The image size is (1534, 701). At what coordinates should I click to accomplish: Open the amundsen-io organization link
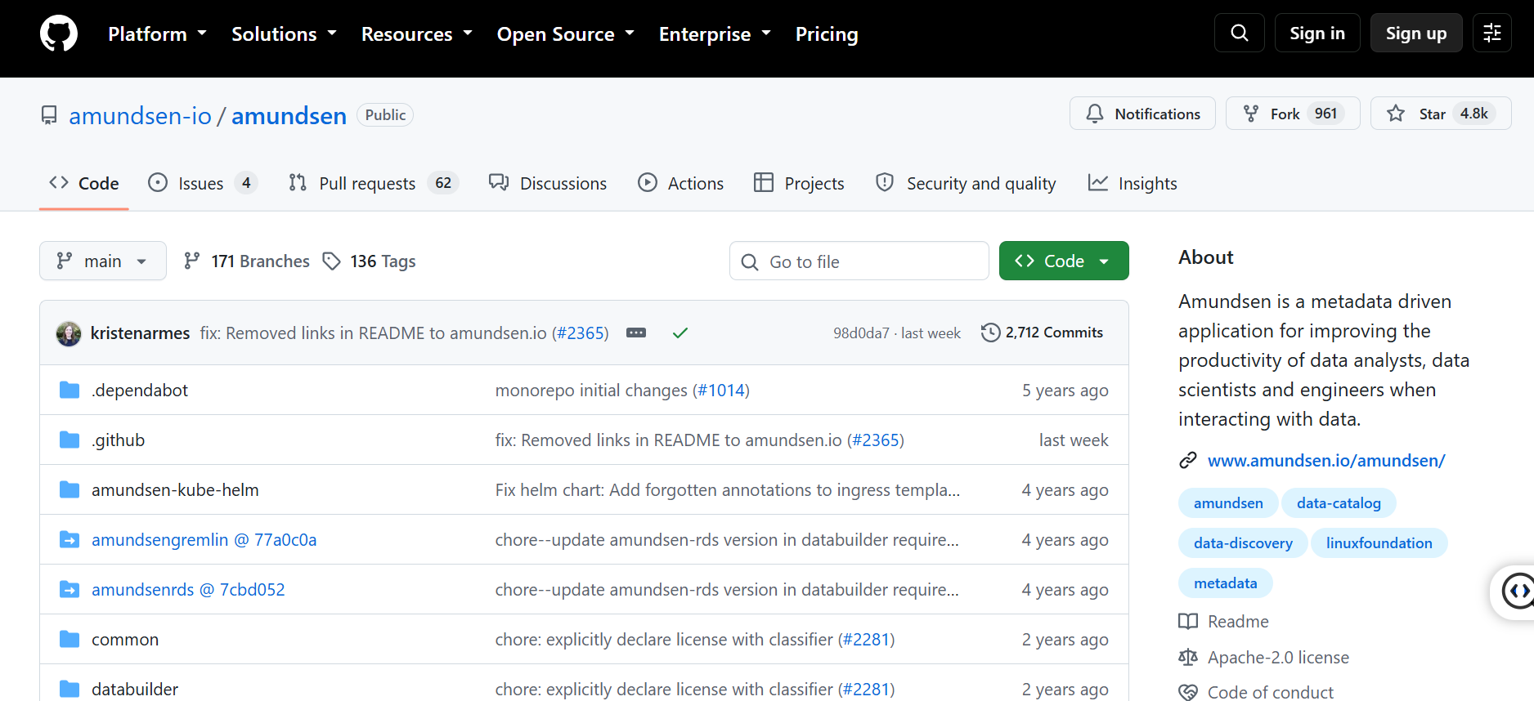tap(140, 115)
